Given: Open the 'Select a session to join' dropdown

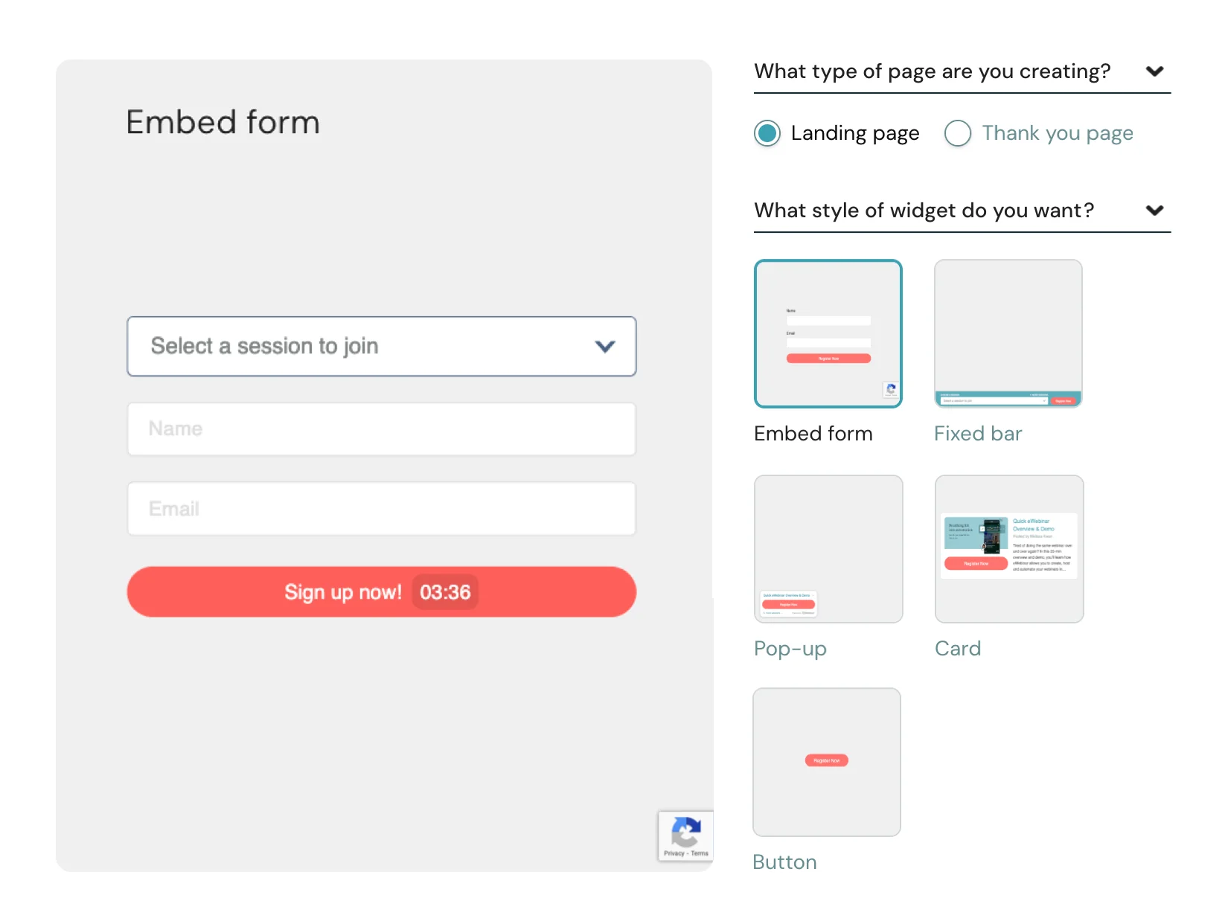Looking at the screenshot, I should [381, 346].
